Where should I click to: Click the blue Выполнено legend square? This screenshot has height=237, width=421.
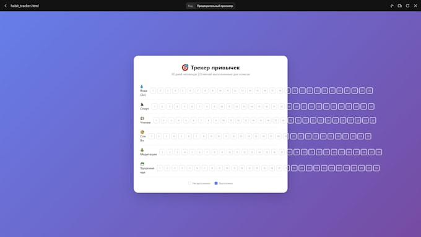click(216, 183)
